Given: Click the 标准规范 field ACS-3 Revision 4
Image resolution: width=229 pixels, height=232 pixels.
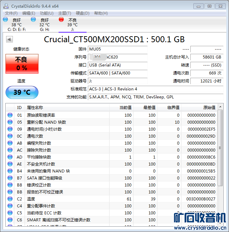Looking at the screenshot, I should click(x=156, y=89).
